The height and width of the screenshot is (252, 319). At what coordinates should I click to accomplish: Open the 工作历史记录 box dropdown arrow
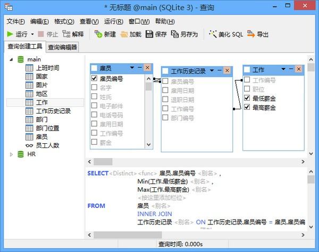212,71
